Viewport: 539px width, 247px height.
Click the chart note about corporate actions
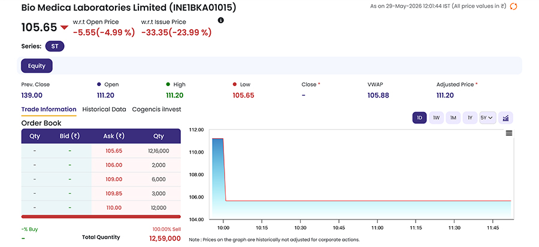(x=274, y=239)
